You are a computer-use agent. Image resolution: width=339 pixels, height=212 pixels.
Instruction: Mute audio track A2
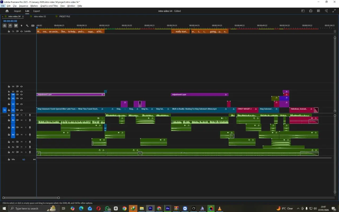[x=21, y=120]
